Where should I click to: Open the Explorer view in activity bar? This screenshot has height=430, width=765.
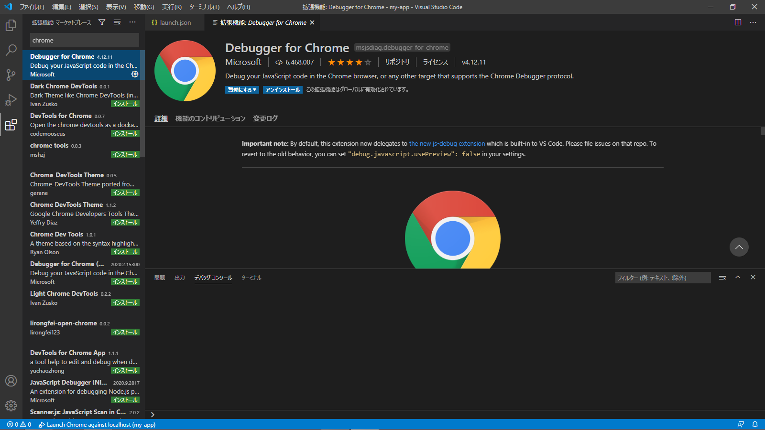coord(11,25)
